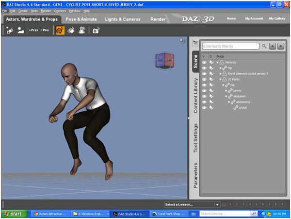Toggle visibility of the chest bone
This screenshot has width=291, height=219.
coord(204,107)
